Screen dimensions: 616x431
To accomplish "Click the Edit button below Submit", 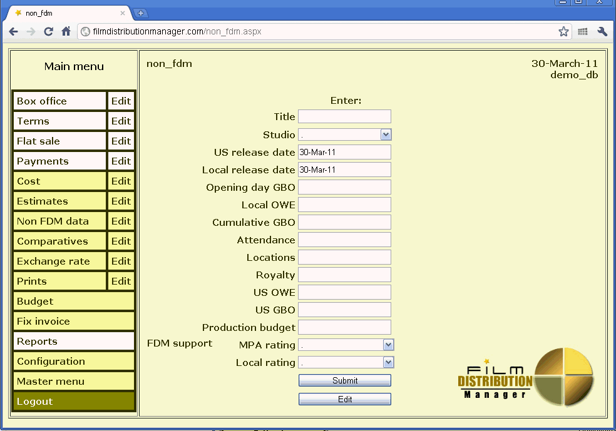I will (x=344, y=399).
